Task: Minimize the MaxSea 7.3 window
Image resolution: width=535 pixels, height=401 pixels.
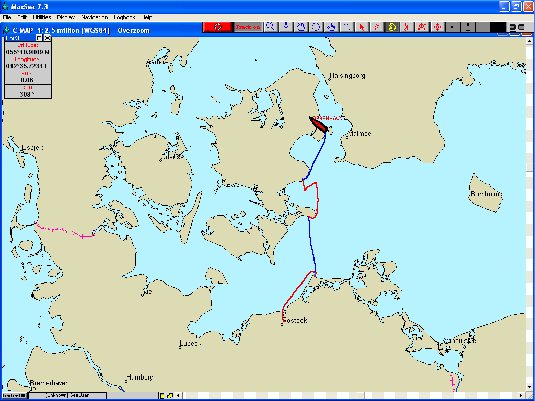Action: (504, 6)
